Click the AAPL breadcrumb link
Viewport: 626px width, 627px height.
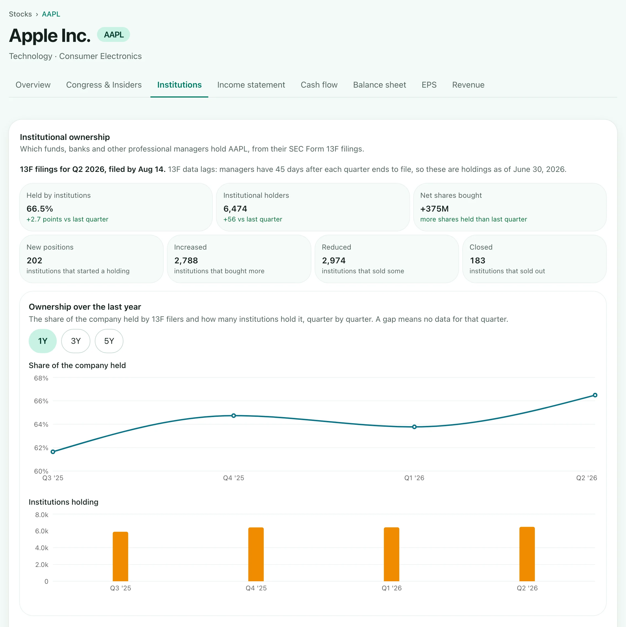click(51, 14)
